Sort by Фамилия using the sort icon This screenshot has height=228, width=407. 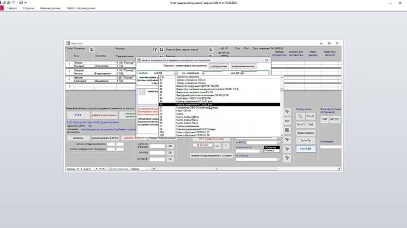[92, 49]
